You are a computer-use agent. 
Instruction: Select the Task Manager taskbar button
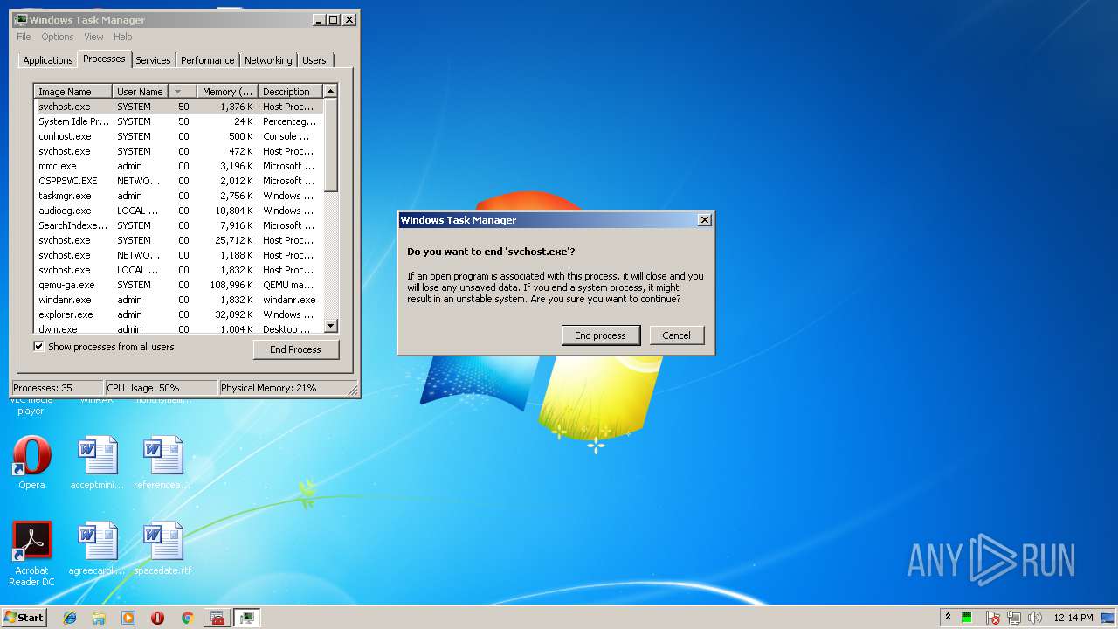247,618
